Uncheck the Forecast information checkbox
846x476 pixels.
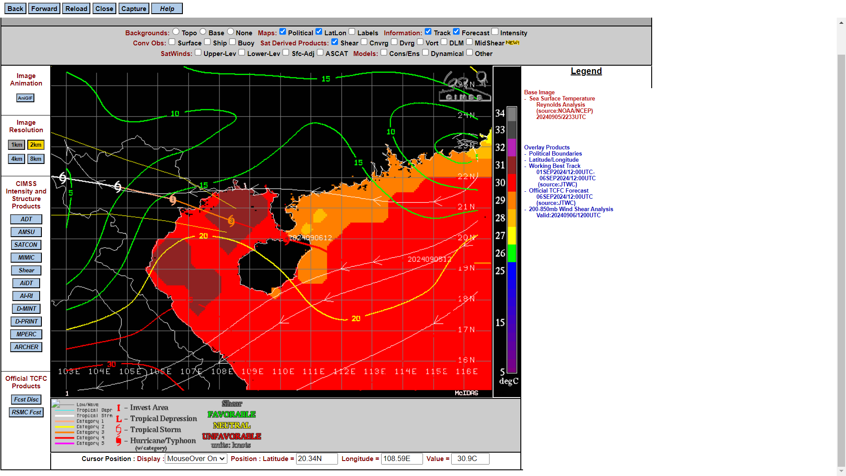456,32
